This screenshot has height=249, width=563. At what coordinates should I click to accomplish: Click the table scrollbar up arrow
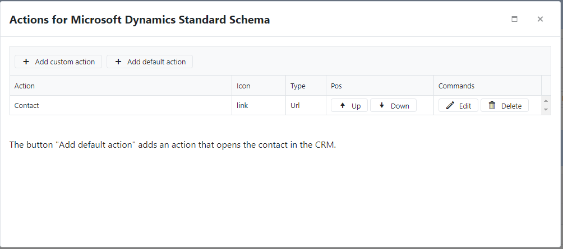click(x=546, y=101)
